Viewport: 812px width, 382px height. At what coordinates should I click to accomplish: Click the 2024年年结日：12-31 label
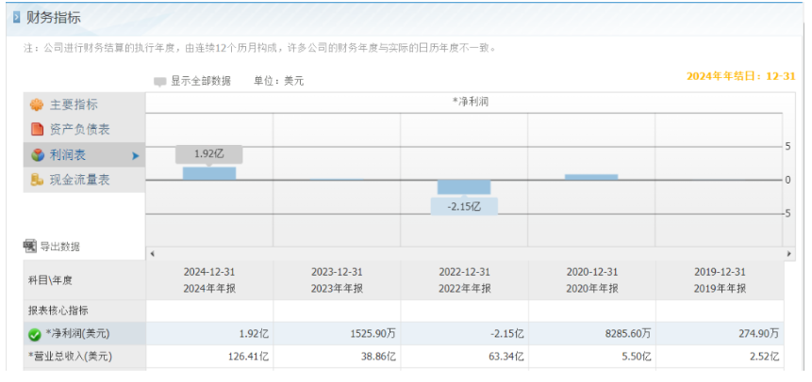[x=740, y=76]
